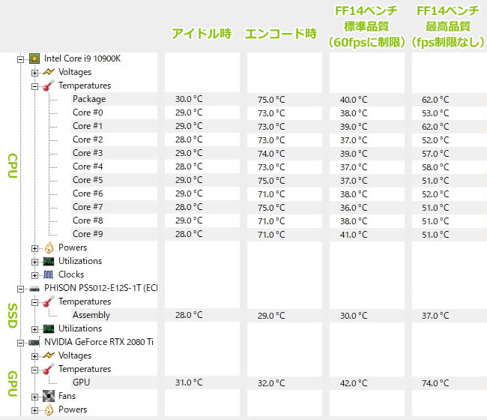
Task: Expand the GPU Powers node at bottom
Action: point(34,411)
